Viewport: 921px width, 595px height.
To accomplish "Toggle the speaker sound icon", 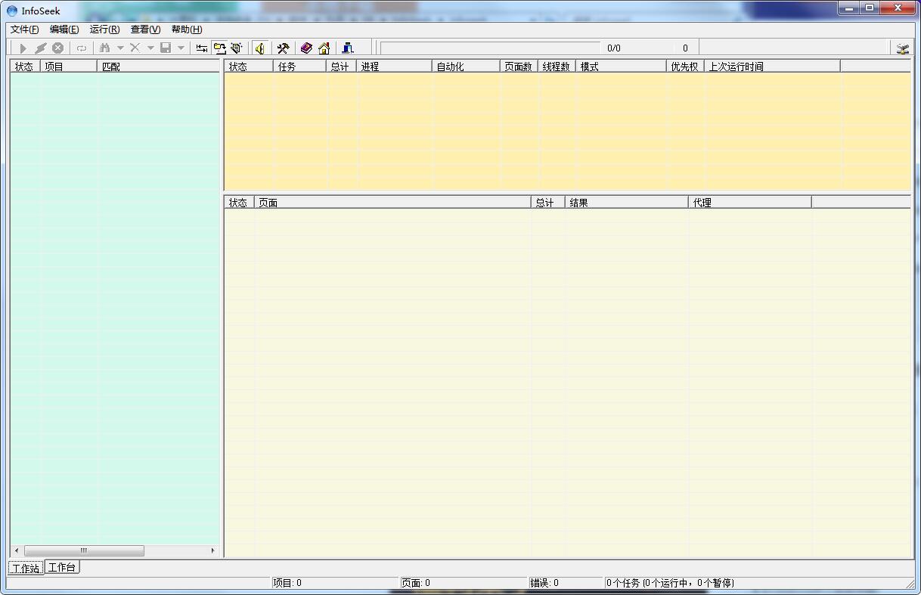I will 260,48.
